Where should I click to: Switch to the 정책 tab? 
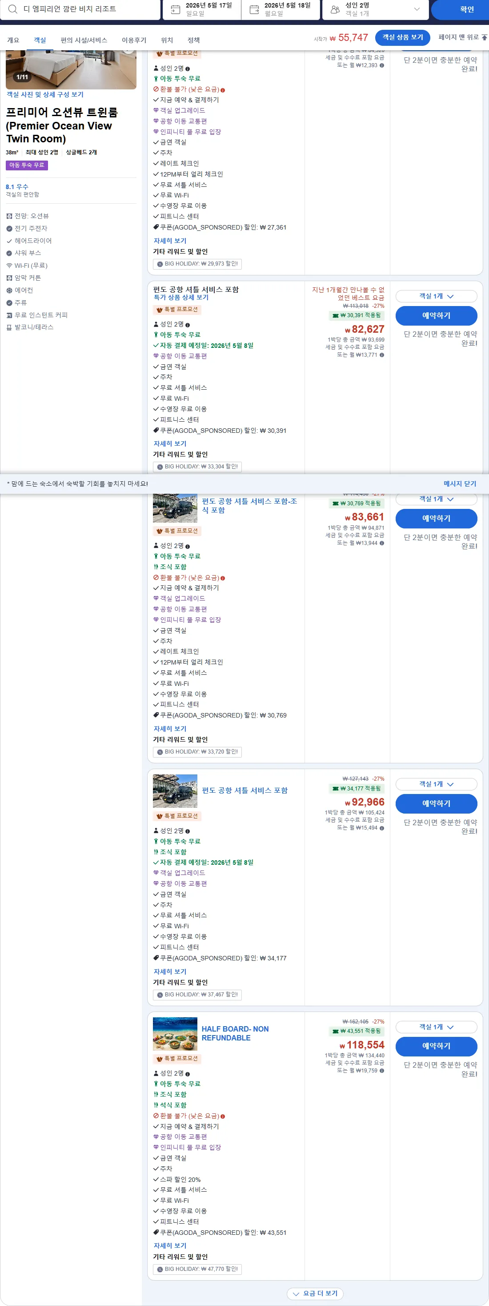pos(193,40)
